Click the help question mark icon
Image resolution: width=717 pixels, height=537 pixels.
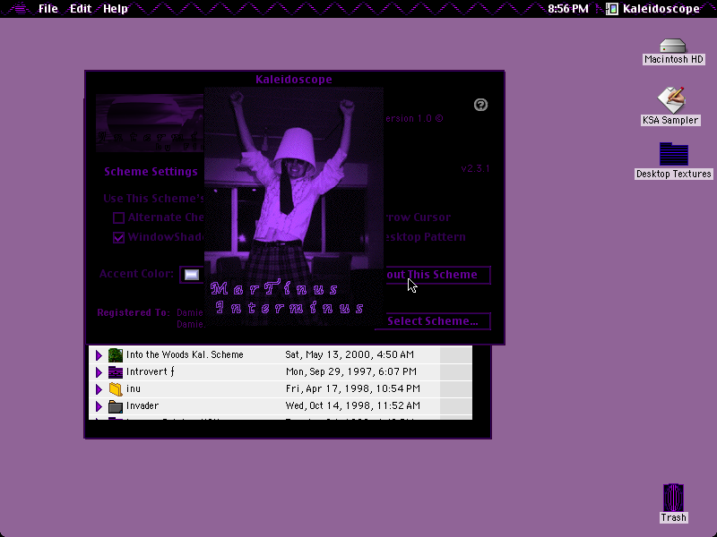[480, 105]
